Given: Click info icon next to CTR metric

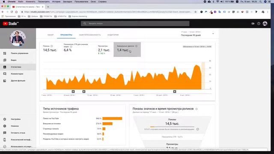Looking at the screenshot, I should 71,47.
